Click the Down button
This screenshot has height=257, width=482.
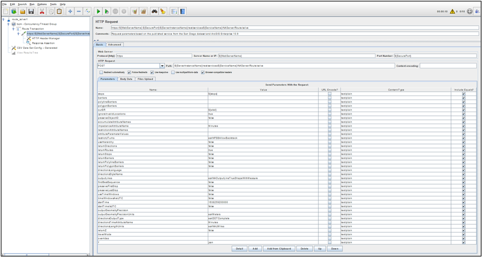point(335,248)
